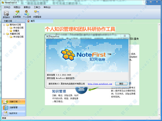Click the home icon on 首页 tab
The width and height of the screenshot is (162, 121).
point(28,21)
